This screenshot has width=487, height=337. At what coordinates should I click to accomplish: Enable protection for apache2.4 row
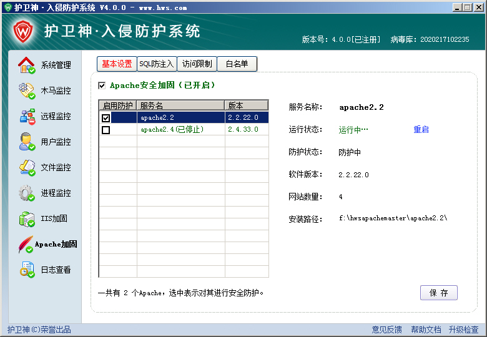pos(106,130)
